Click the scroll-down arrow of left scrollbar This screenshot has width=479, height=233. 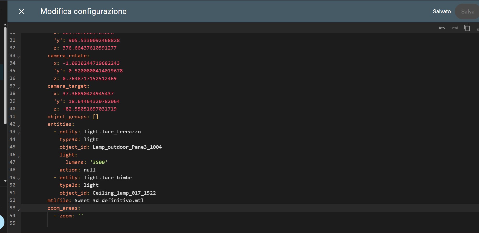point(5,181)
